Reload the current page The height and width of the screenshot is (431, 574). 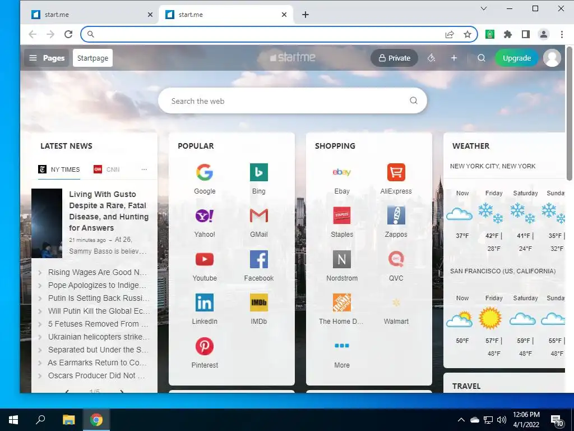coord(68,34)
